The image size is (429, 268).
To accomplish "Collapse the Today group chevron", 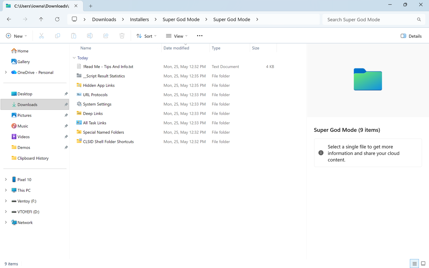I will [74, 58].
